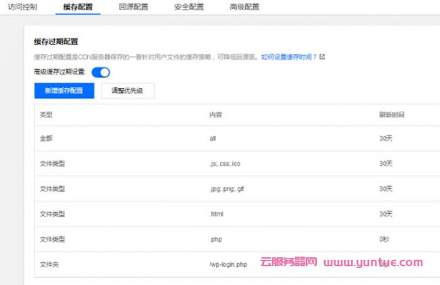
Task: Click the 内容 column header
Action: pyautogui.click(x=216, y=114)
